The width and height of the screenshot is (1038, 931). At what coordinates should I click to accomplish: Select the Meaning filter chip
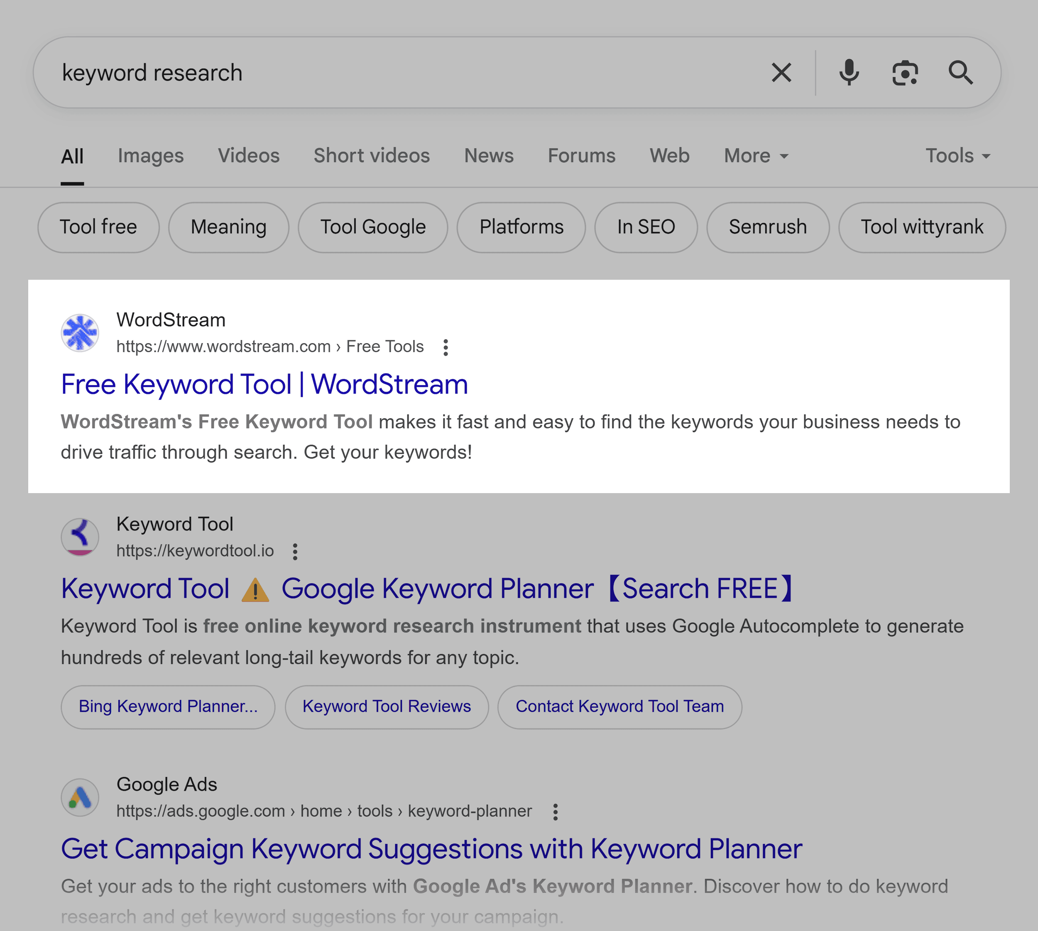[x=229, y=227]
